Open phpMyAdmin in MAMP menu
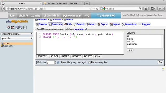The image size is (166, 93). [51, 16]
